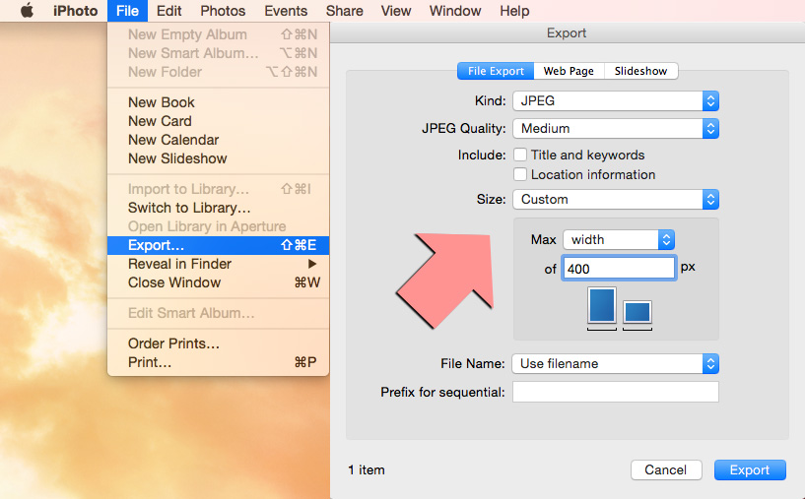Click the tall portrait orientation icon

pos(602,305)
